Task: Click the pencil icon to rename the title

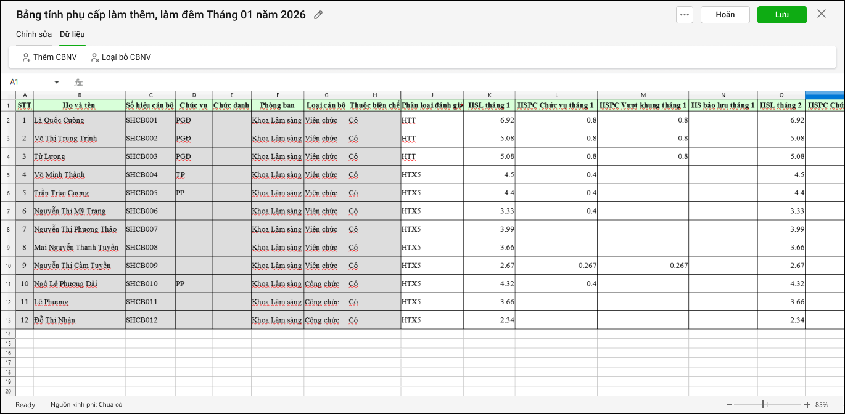Action: [318, 15]
